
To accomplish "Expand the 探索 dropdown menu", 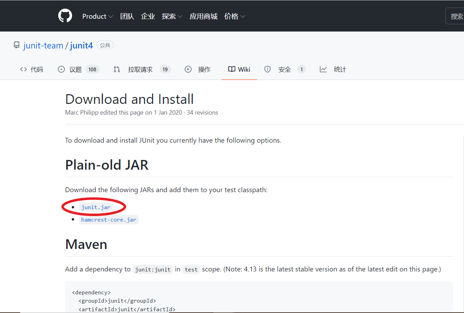I will (172, 16).
